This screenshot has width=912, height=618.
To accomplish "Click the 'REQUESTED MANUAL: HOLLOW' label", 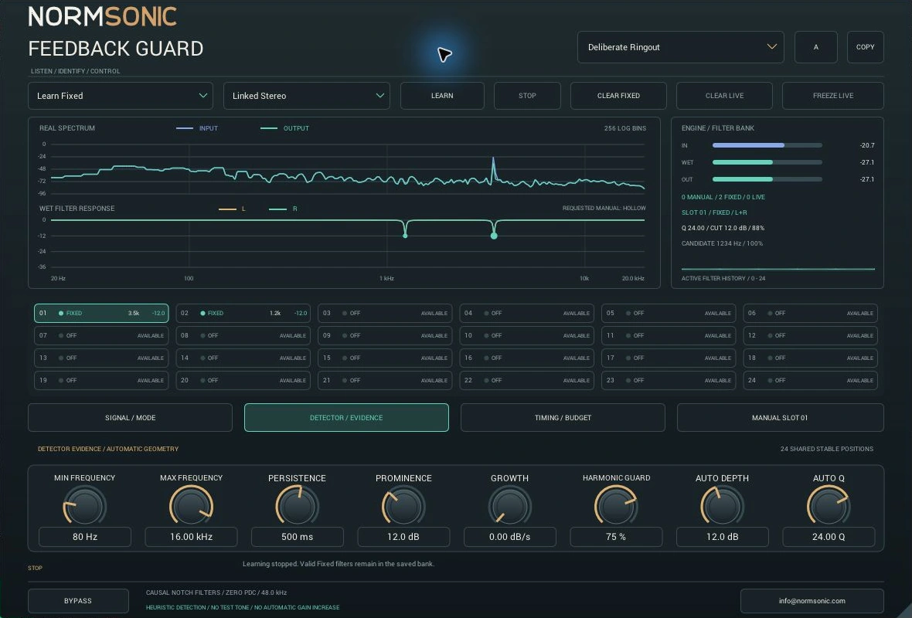I will [604, 208].
